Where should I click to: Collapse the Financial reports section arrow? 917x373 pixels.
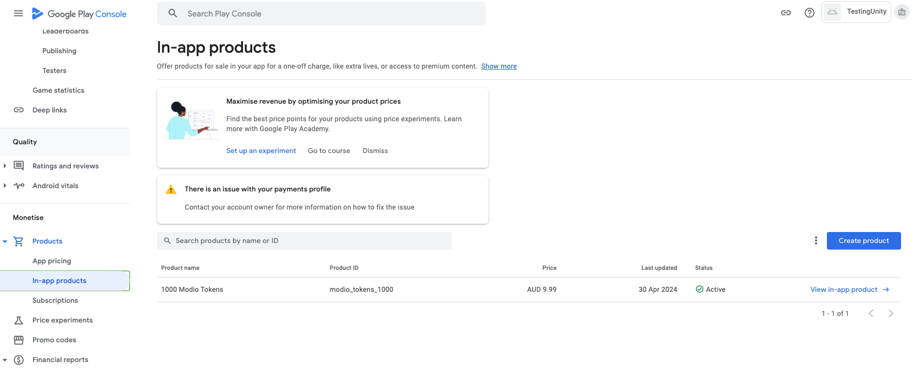(x=5, y=360)
